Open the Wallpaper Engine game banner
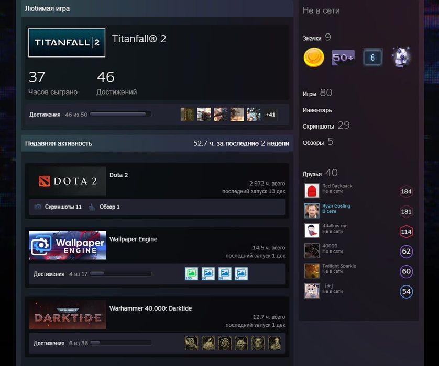The height and width of the screenshot is (366, 439). [x=68, y=245]
